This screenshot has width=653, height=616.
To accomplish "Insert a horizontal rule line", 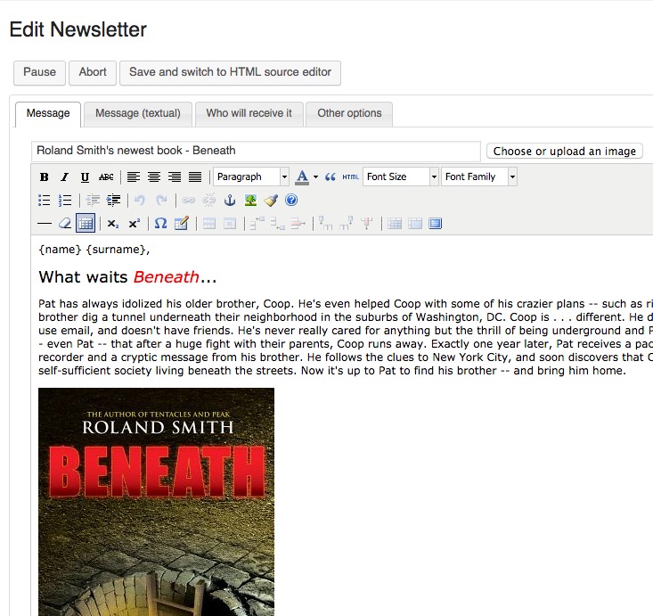I will coord(45,224).
